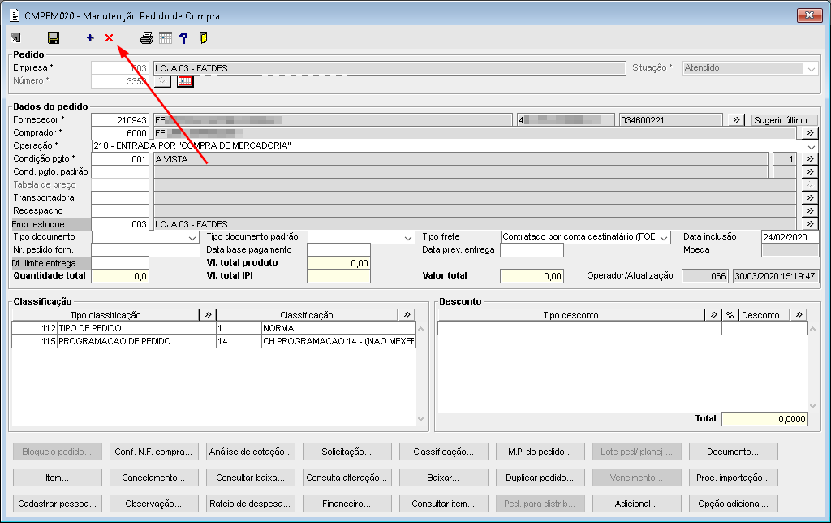Open the Item... button

click(x=58, y=478)
